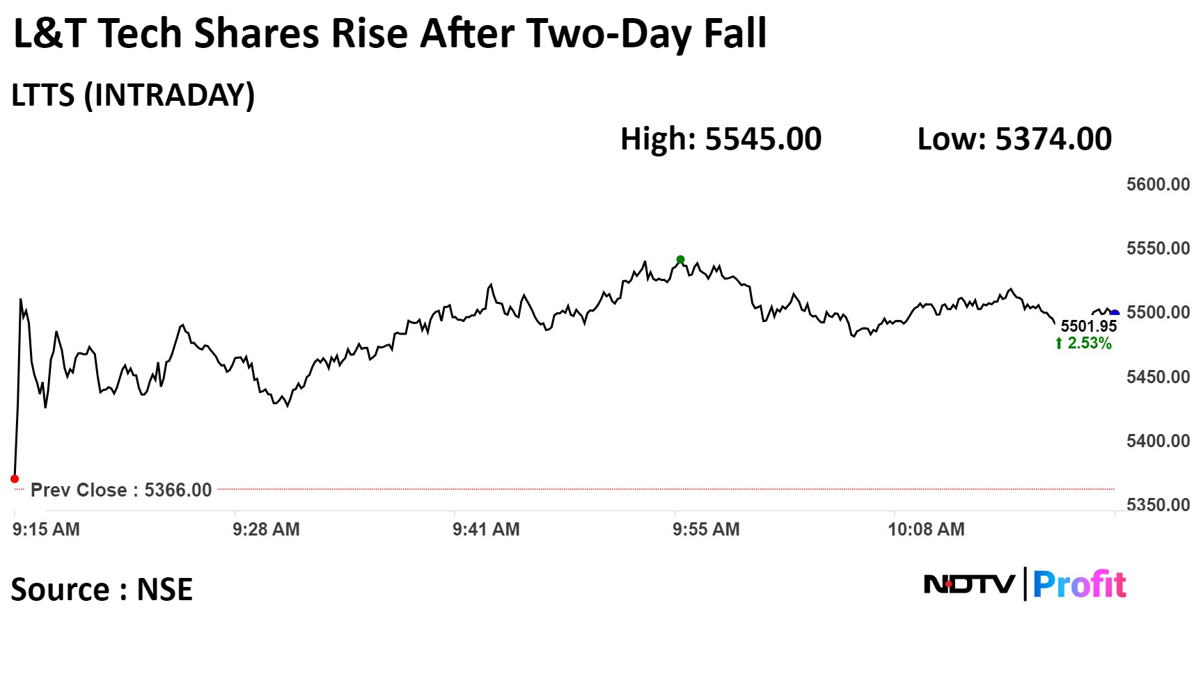Click the 5600.00 price axis label
Screen dimensions: 1203x676
(1158, 184)
